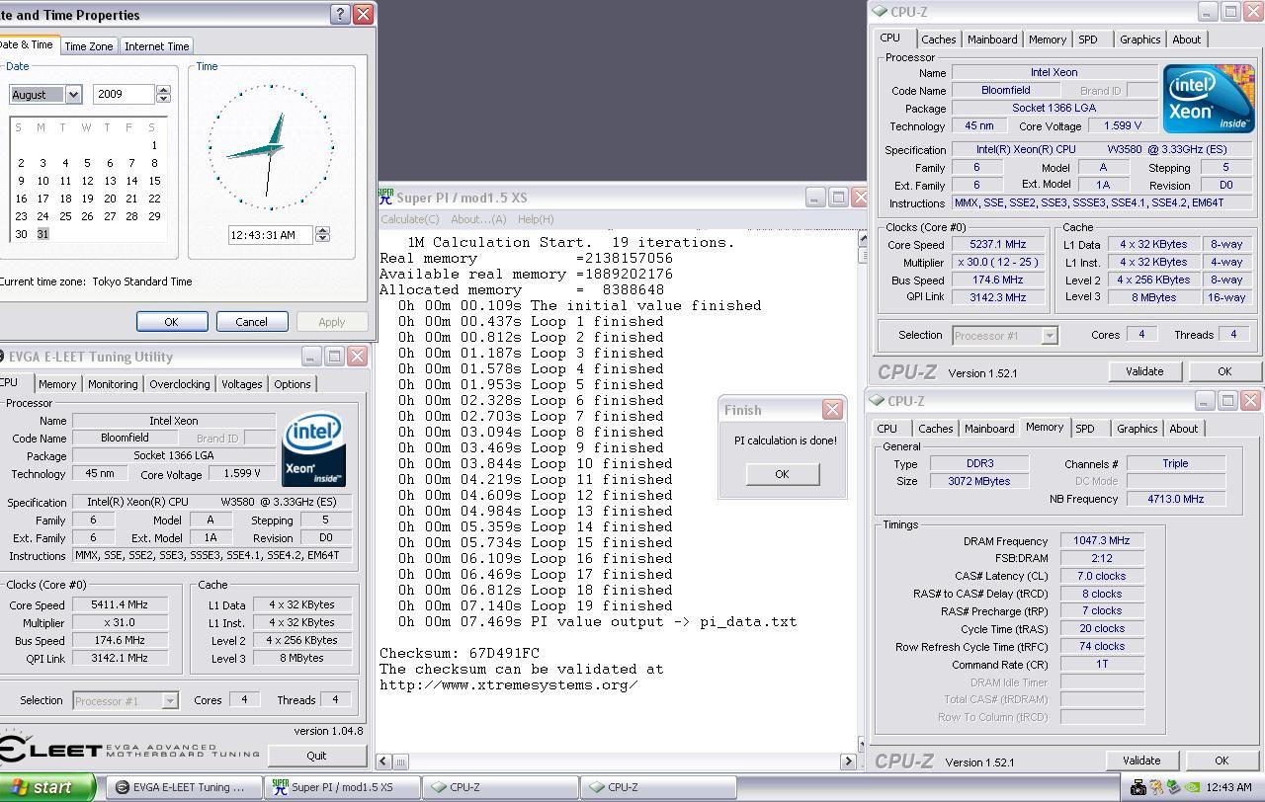Open About tab in top CPU-Z
This screenshot has width=1265, height=802.
point(1186,40)
